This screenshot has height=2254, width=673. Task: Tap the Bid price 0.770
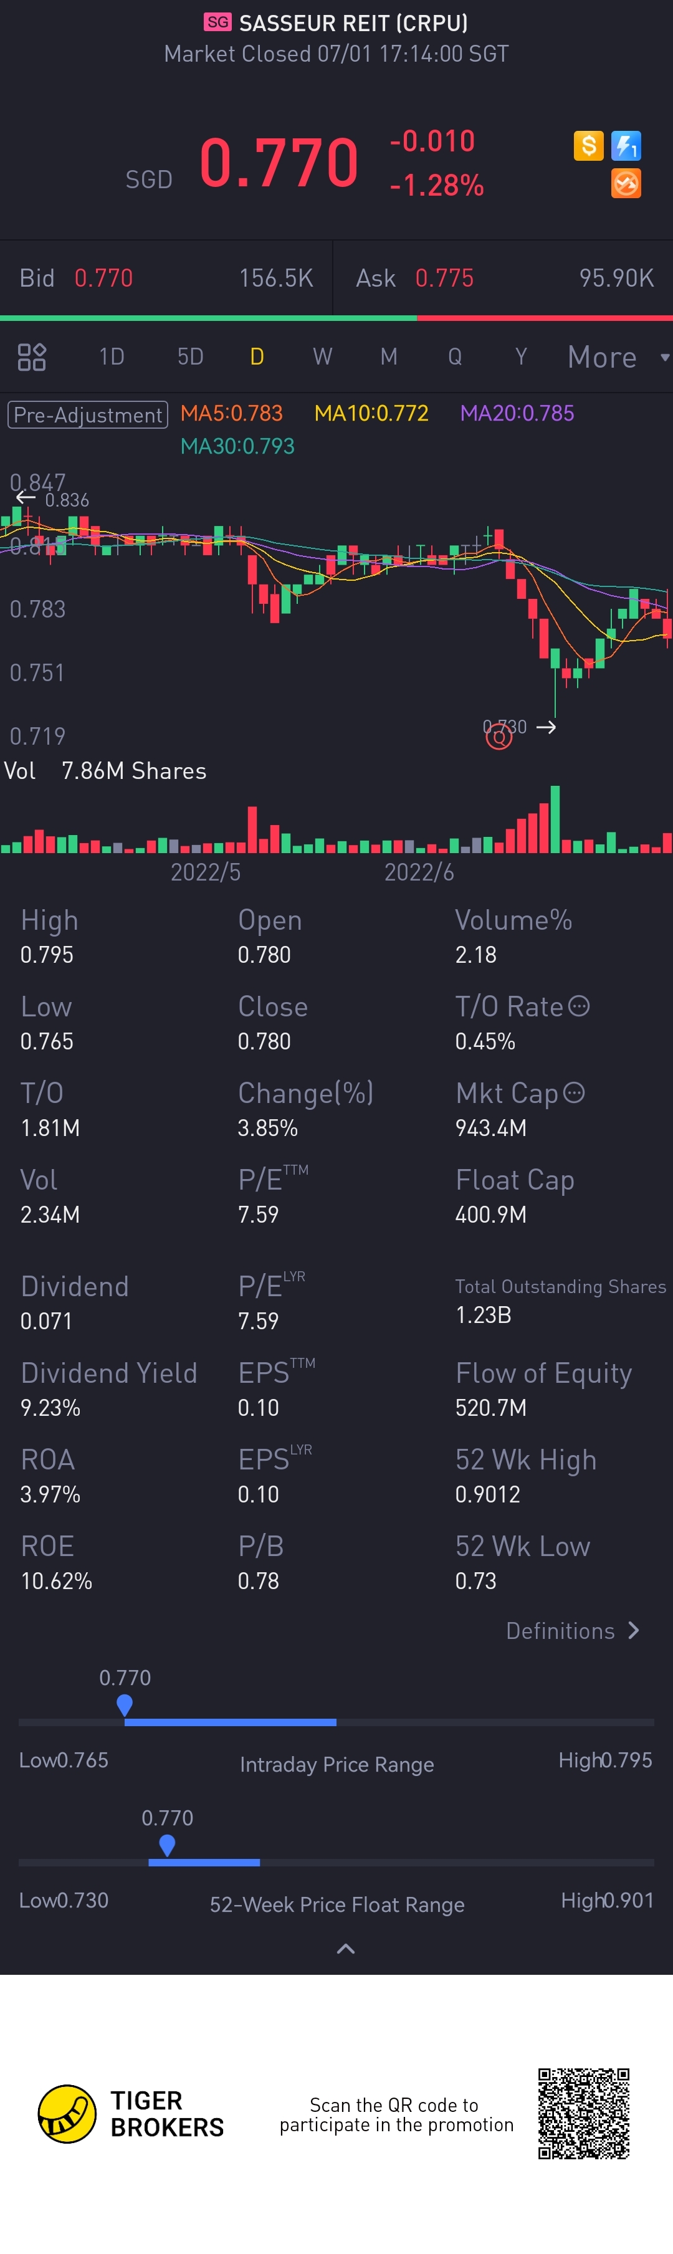(x=103, y=279)
